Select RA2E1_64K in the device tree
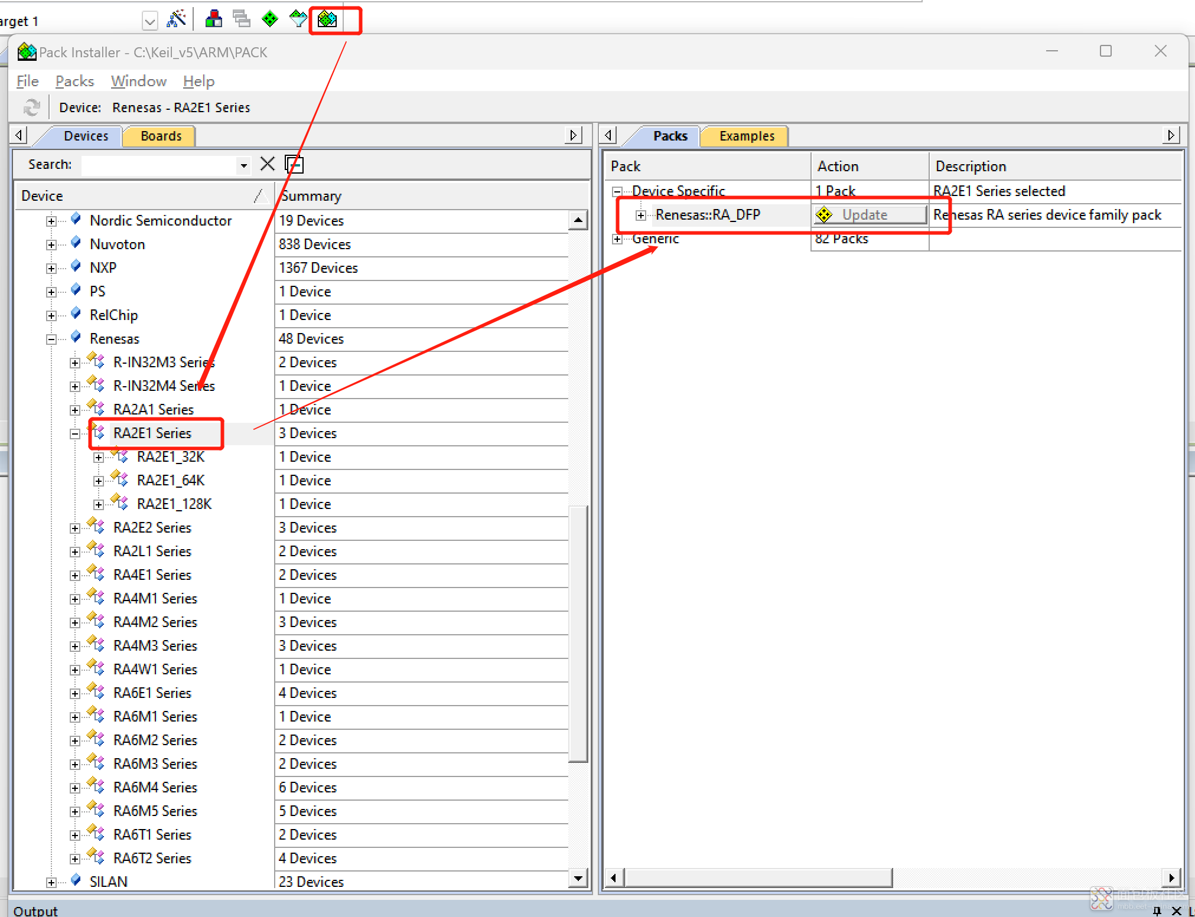 171,480
